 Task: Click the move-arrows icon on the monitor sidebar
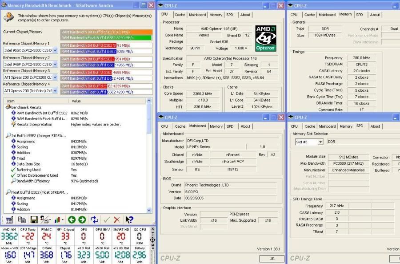[152, 240]
